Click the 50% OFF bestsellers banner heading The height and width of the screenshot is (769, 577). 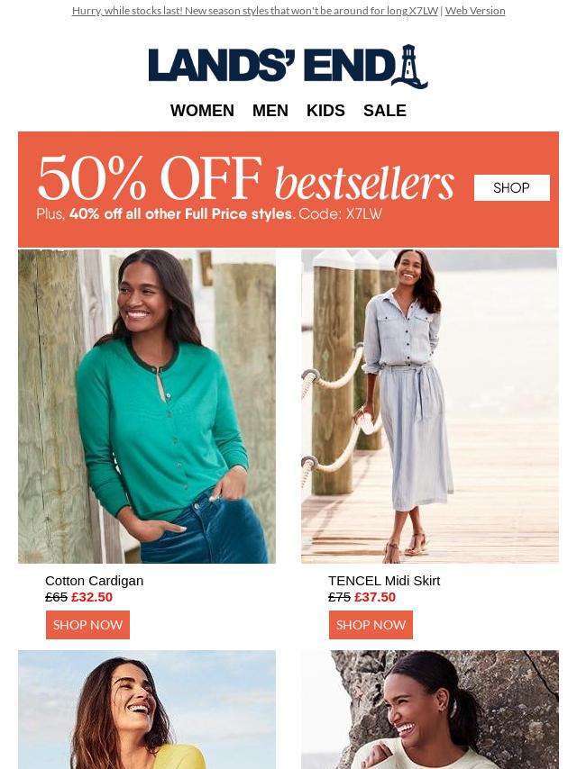coord(245,177)
